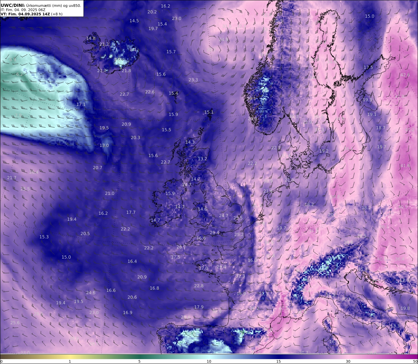Click the 16.8 value label

(154, 288)
